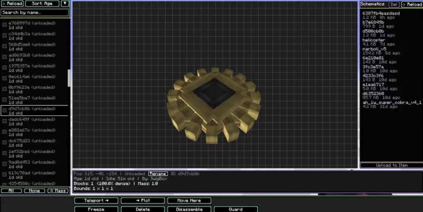Viewport: 423px width, 212px height.
Task: Click the Move Here button
Action: (x=189, y=200)
